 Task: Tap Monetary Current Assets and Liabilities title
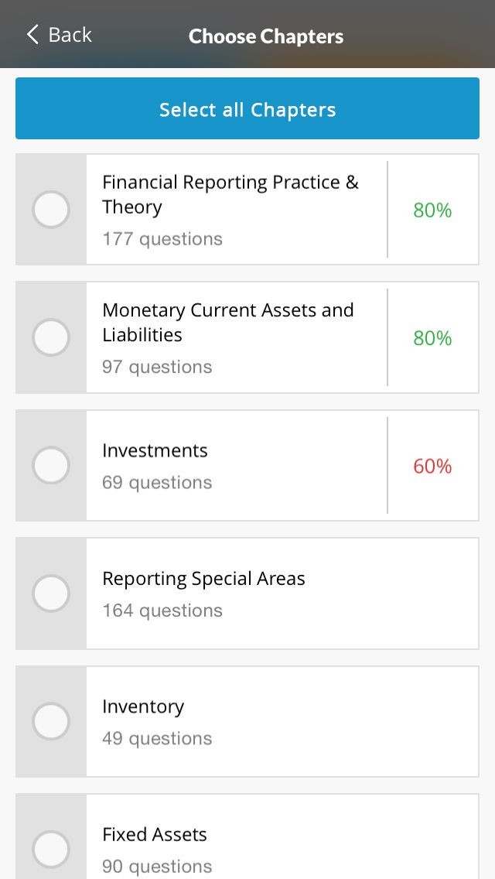point(227,322)
